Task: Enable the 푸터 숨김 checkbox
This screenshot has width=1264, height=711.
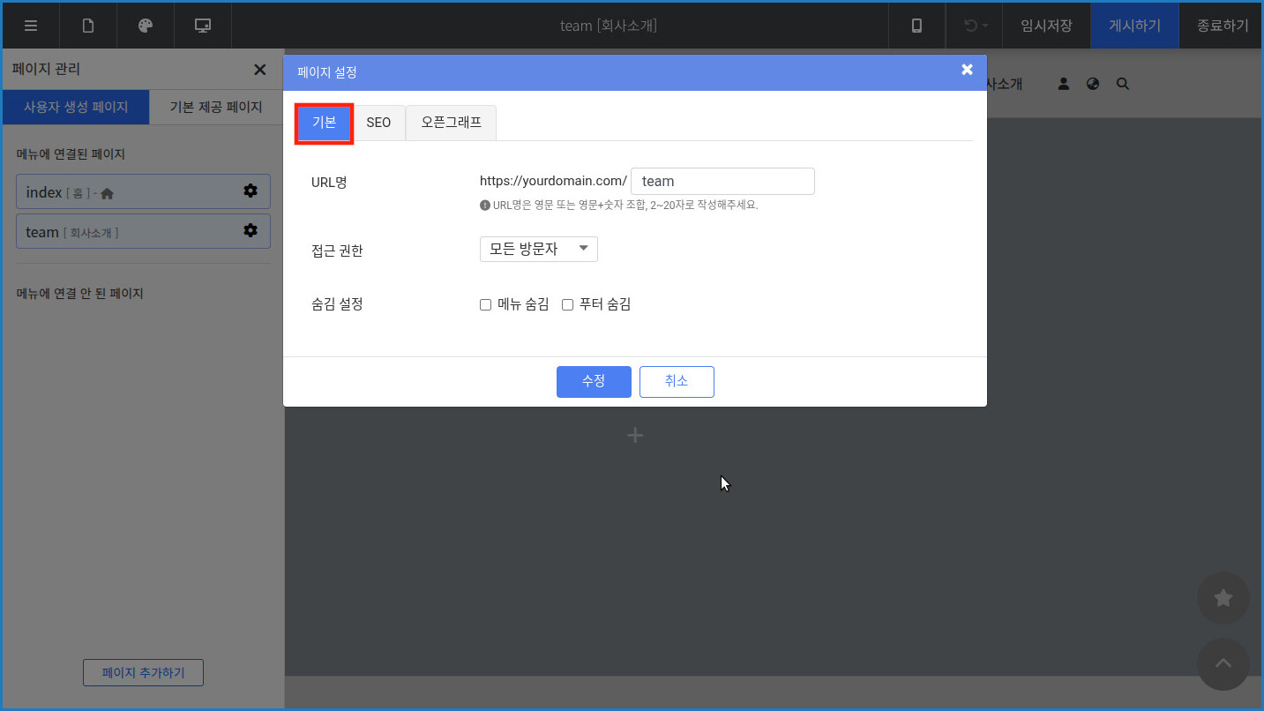Action: (568, 305)
